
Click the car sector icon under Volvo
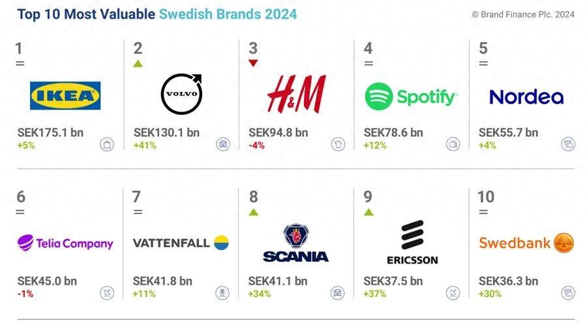tap(223, 145)
